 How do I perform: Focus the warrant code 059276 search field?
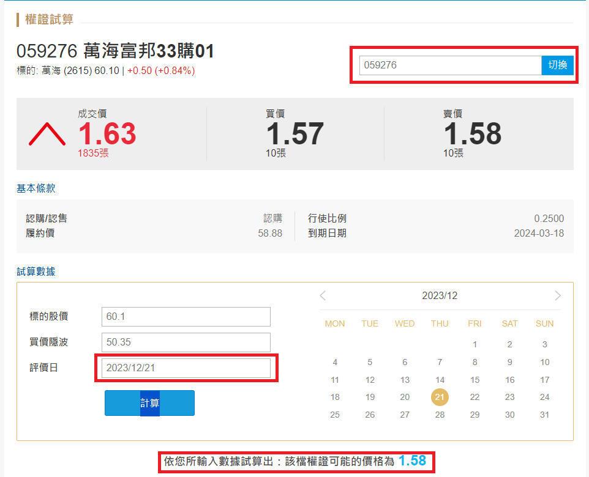pyautogui.click(x=450, y=65)
